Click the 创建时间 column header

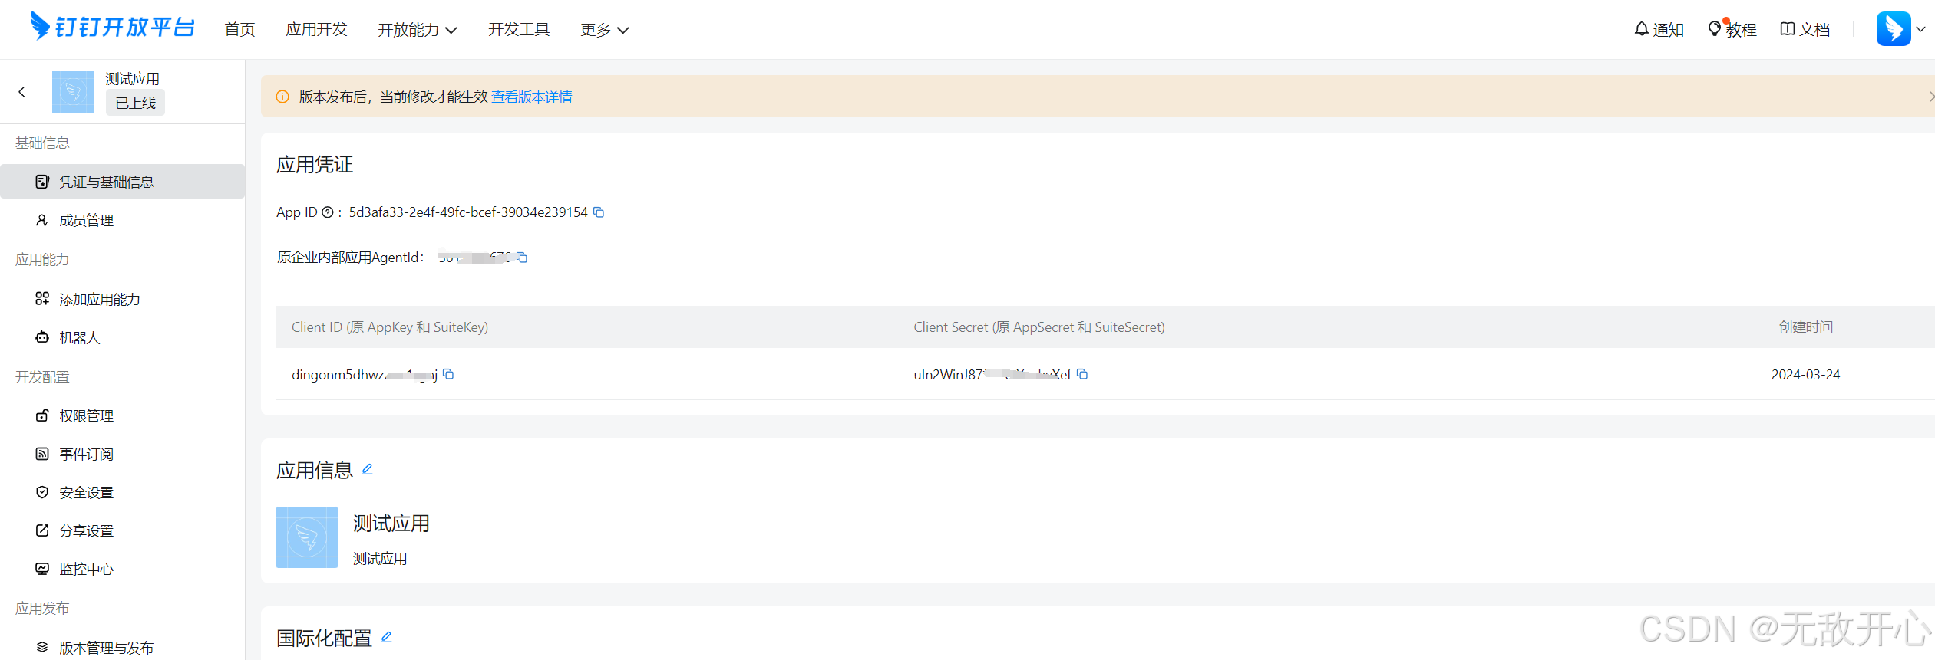[x=1805, y=327]
